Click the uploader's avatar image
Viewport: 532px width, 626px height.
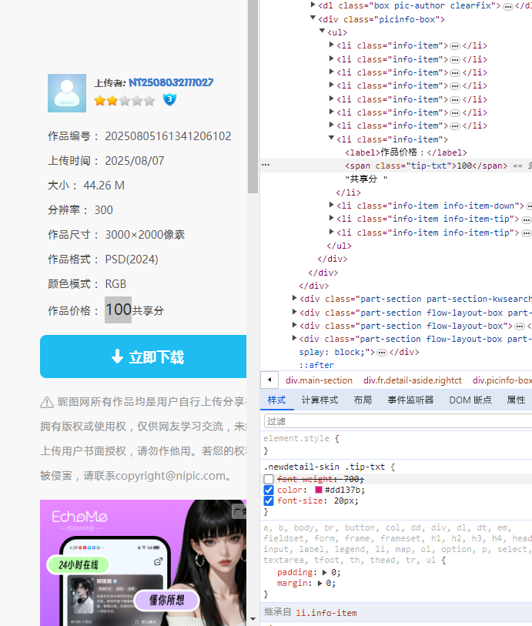[67, 93]
